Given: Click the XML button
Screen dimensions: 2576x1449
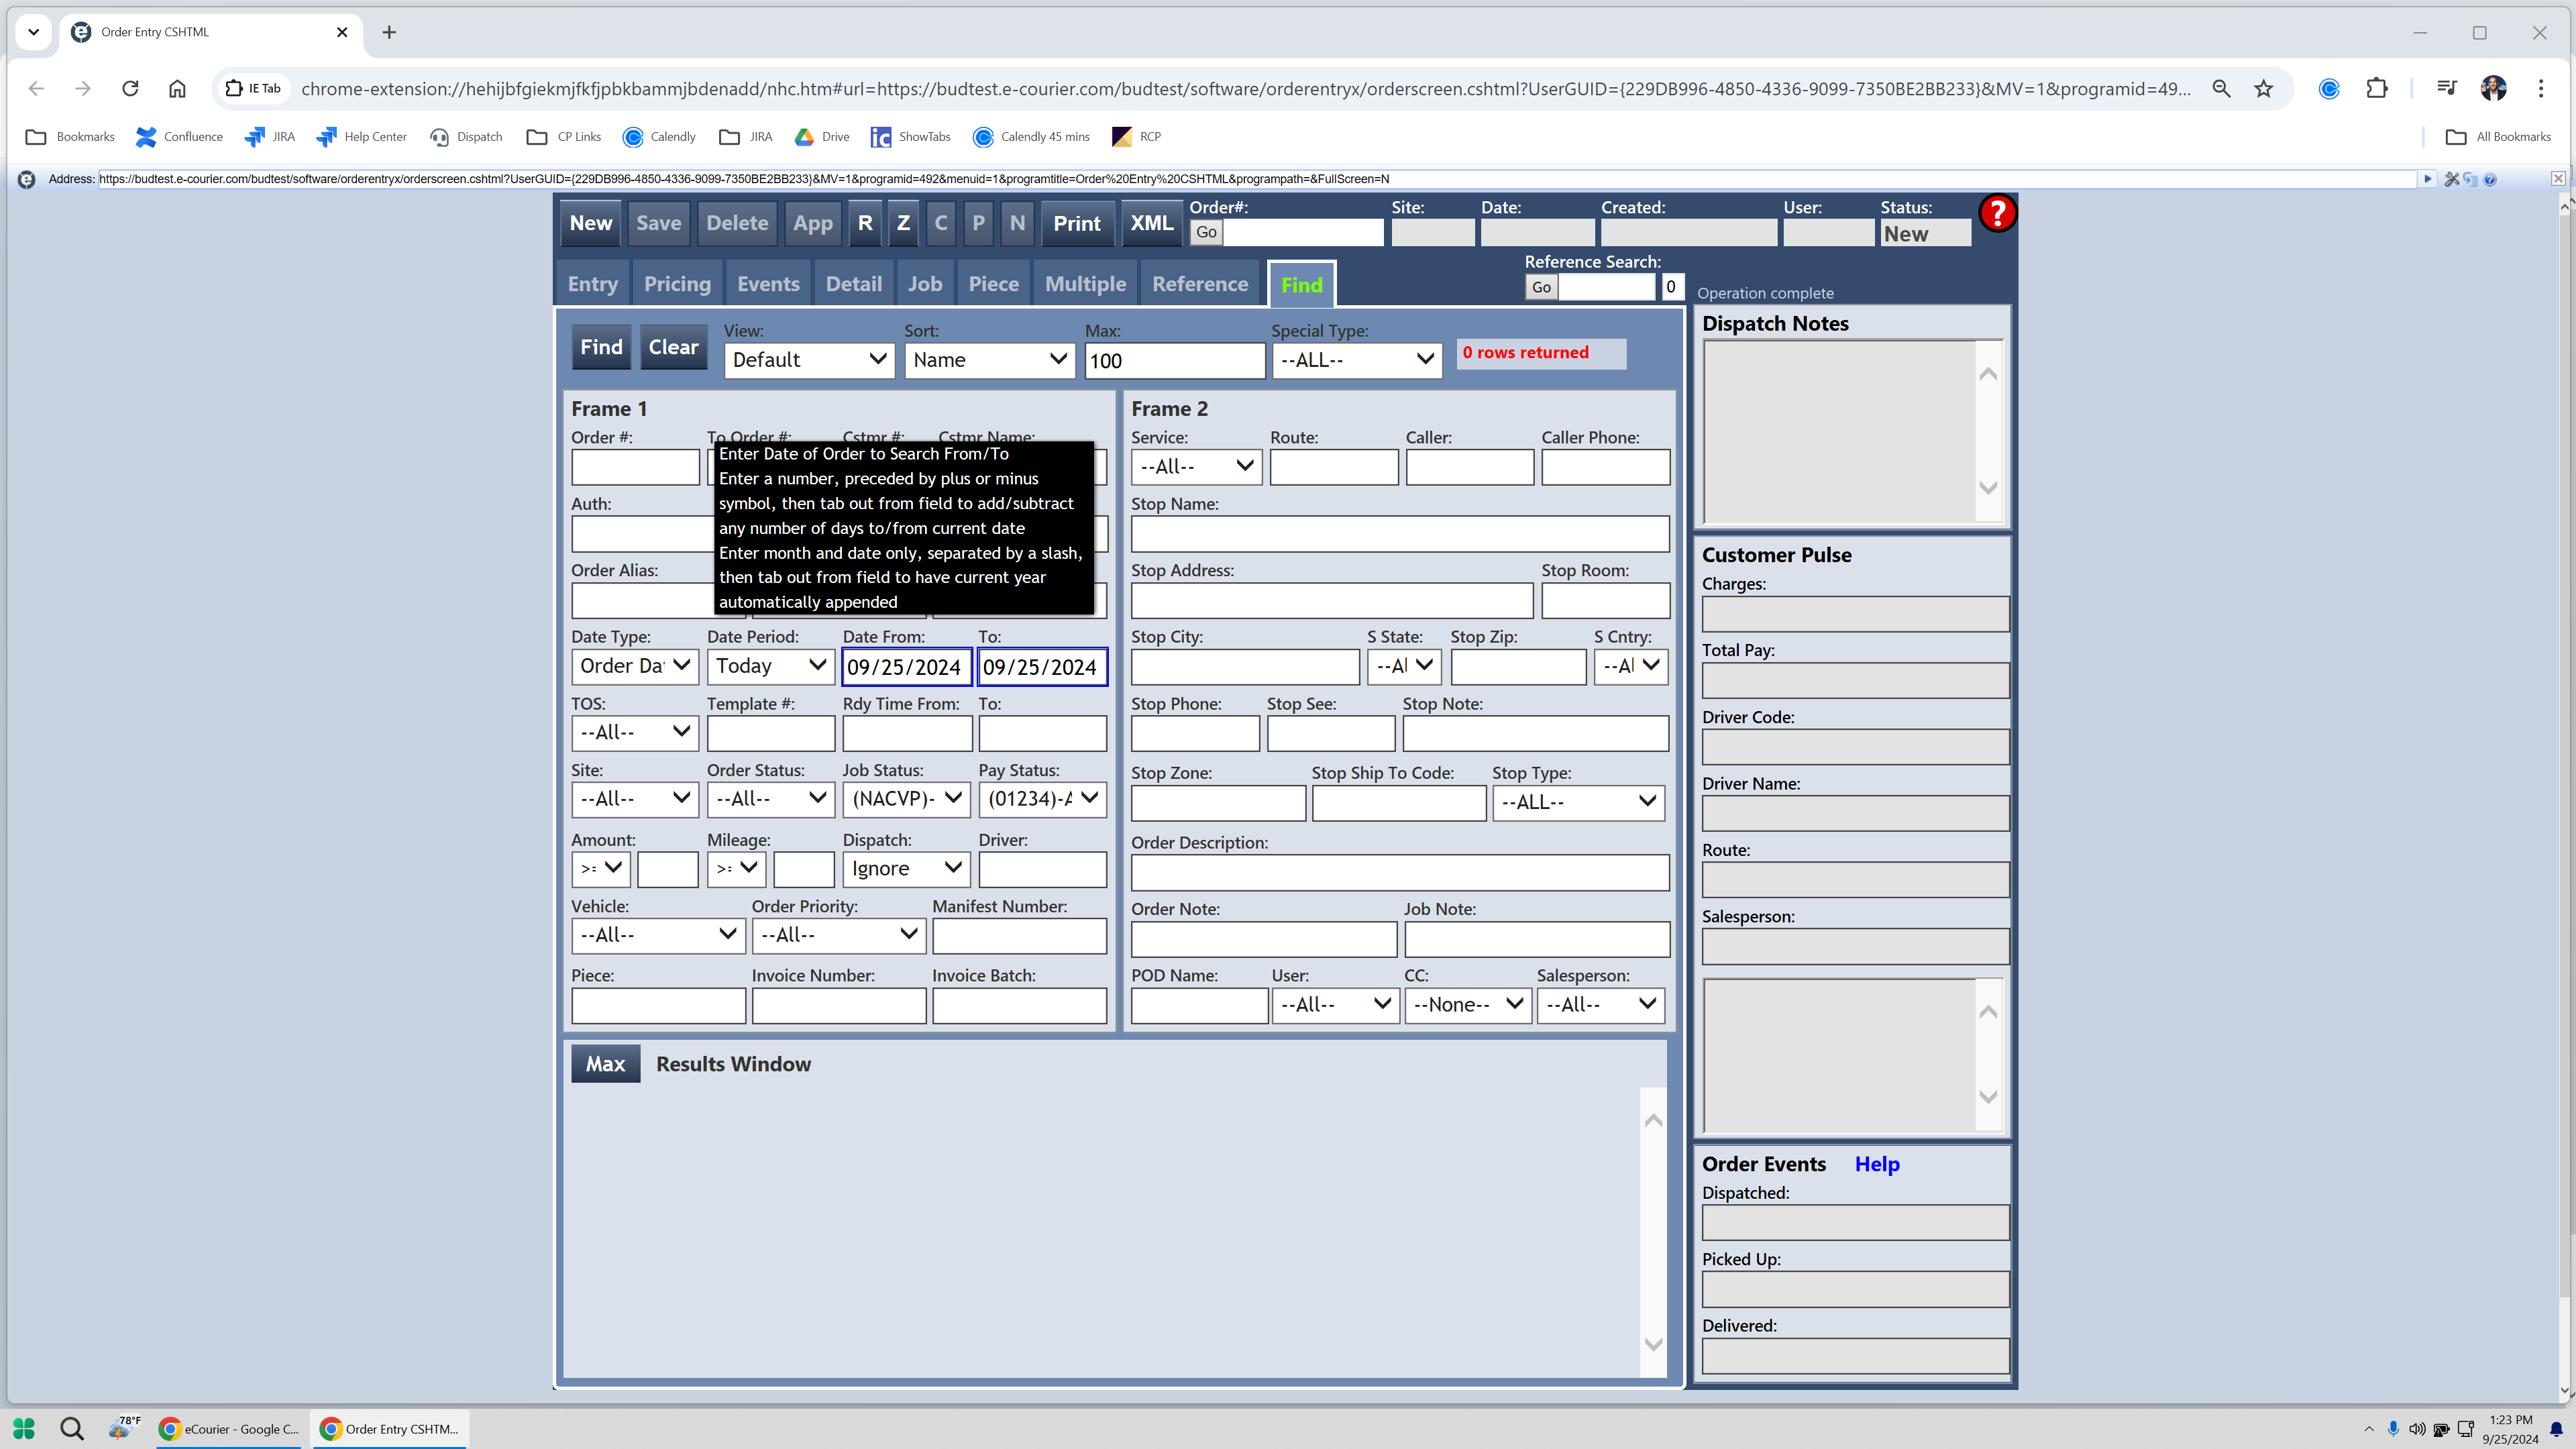Looking at the screenshot, I should point(1151,223).
